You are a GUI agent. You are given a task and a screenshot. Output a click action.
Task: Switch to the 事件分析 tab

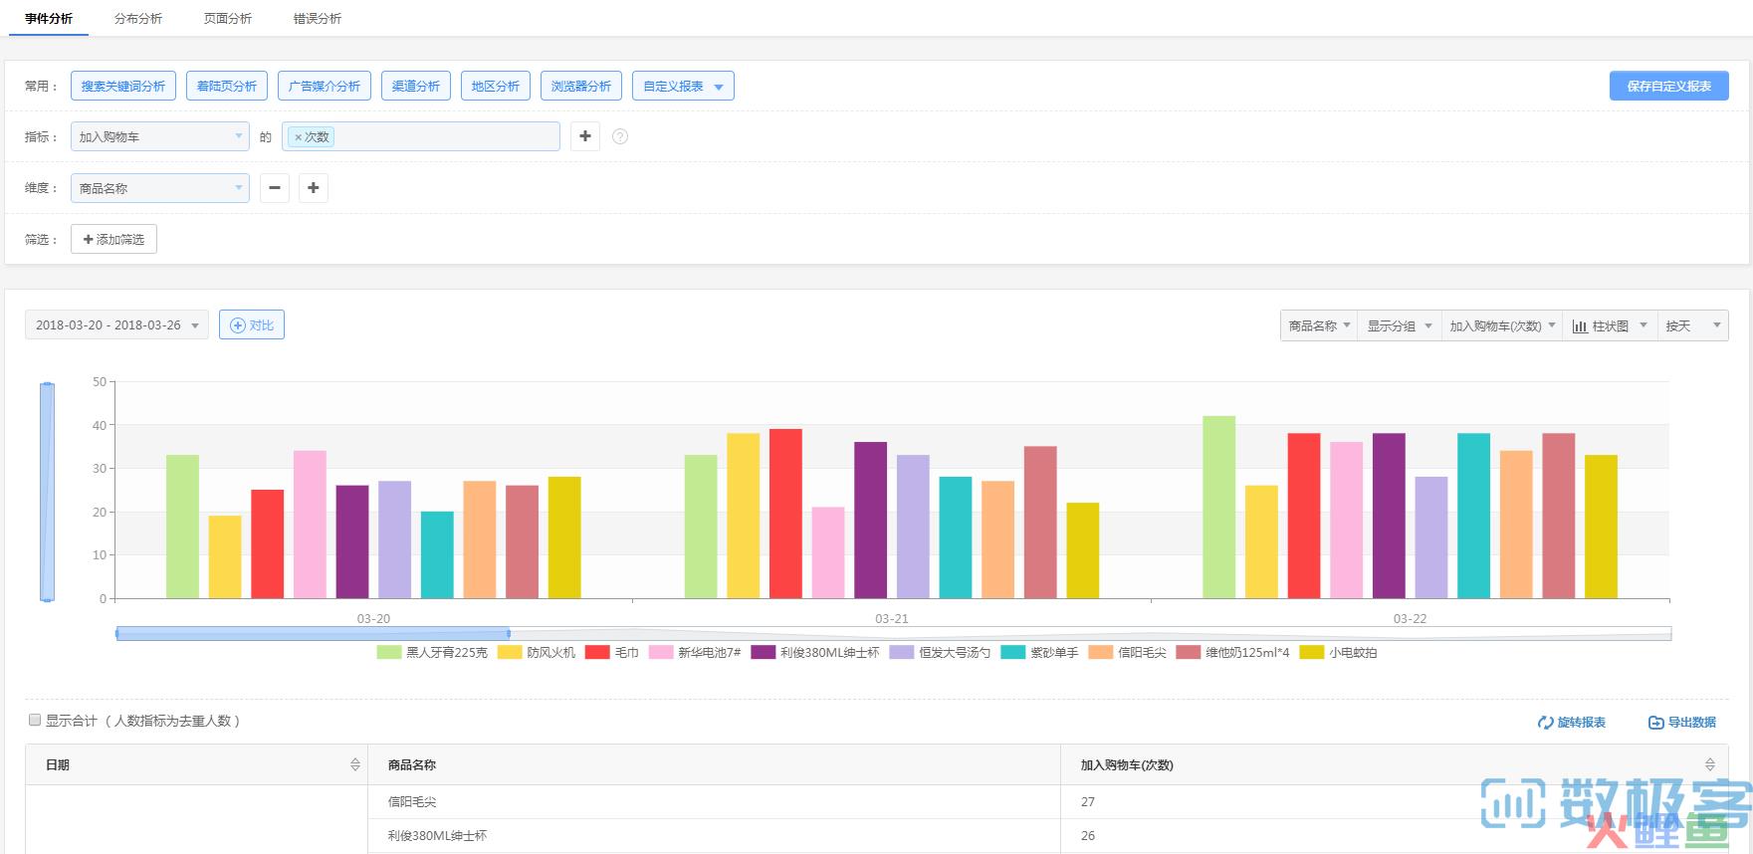(x=49, y=19)
